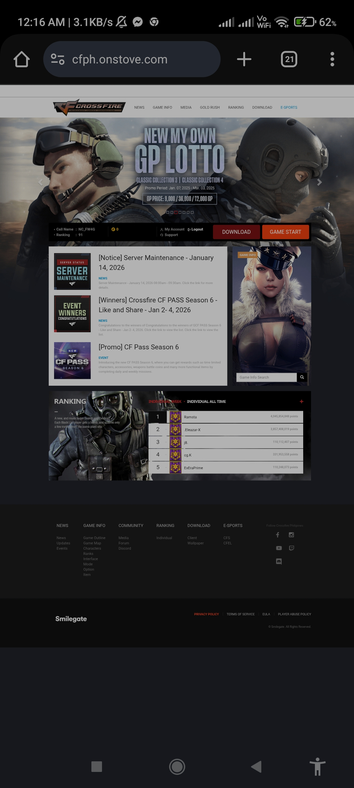Open the Discord icon in footer
This screenshot has height=788, width=354.
(x=279, y=561)
